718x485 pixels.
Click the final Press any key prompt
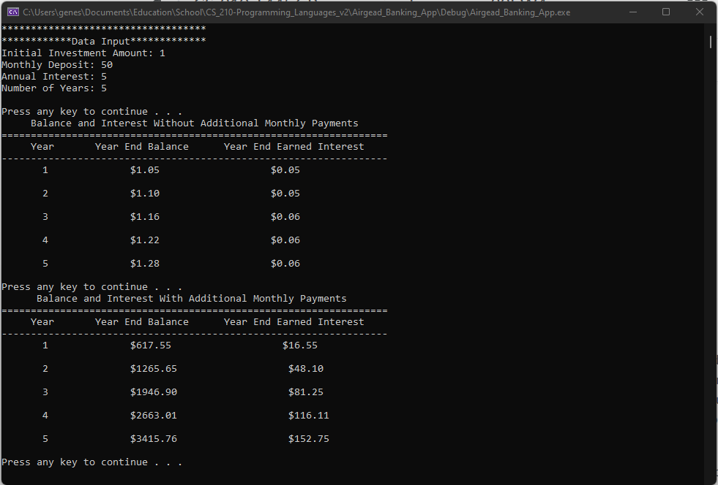tap(91, 462)
